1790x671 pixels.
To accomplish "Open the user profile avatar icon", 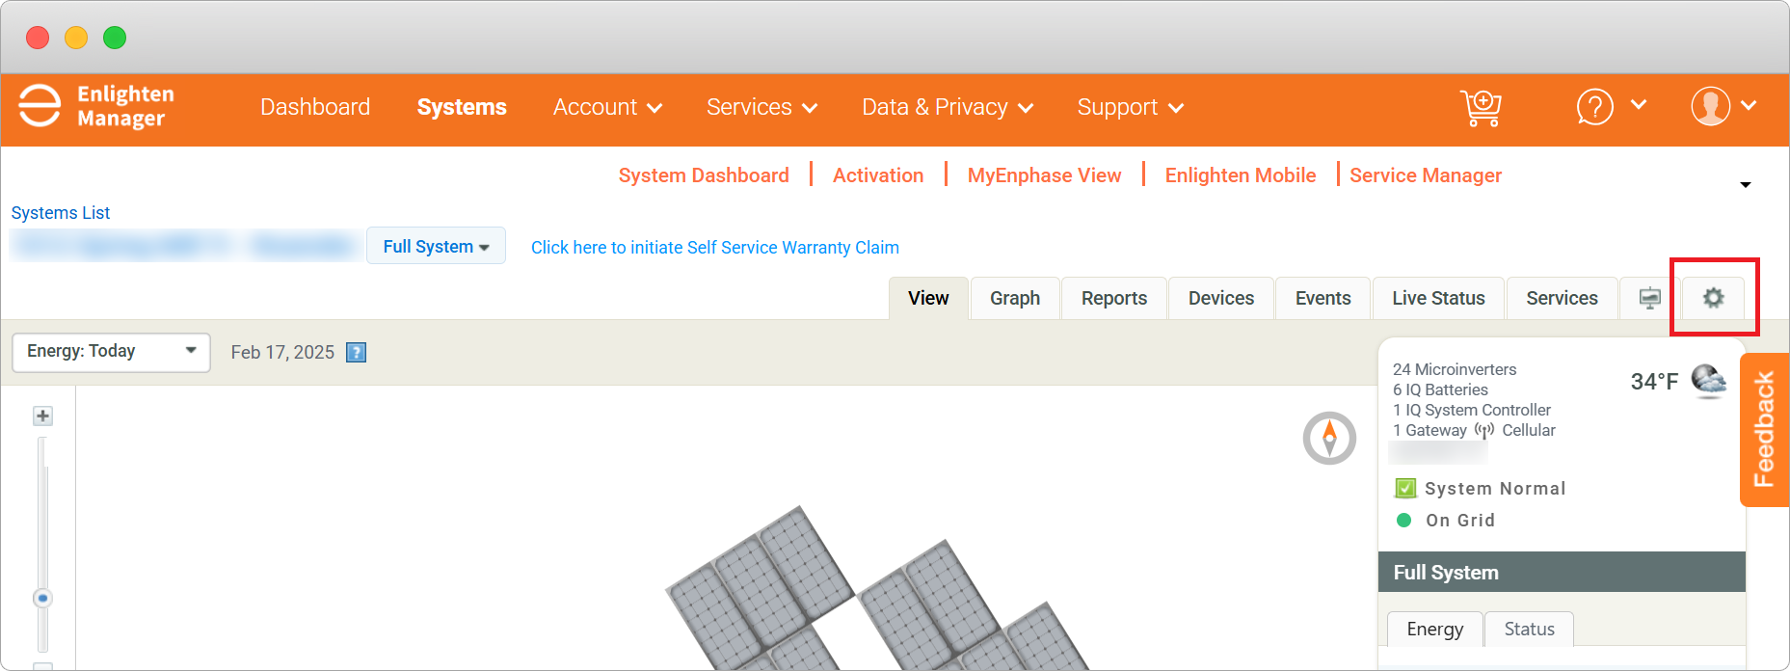I will (1710, 106).
